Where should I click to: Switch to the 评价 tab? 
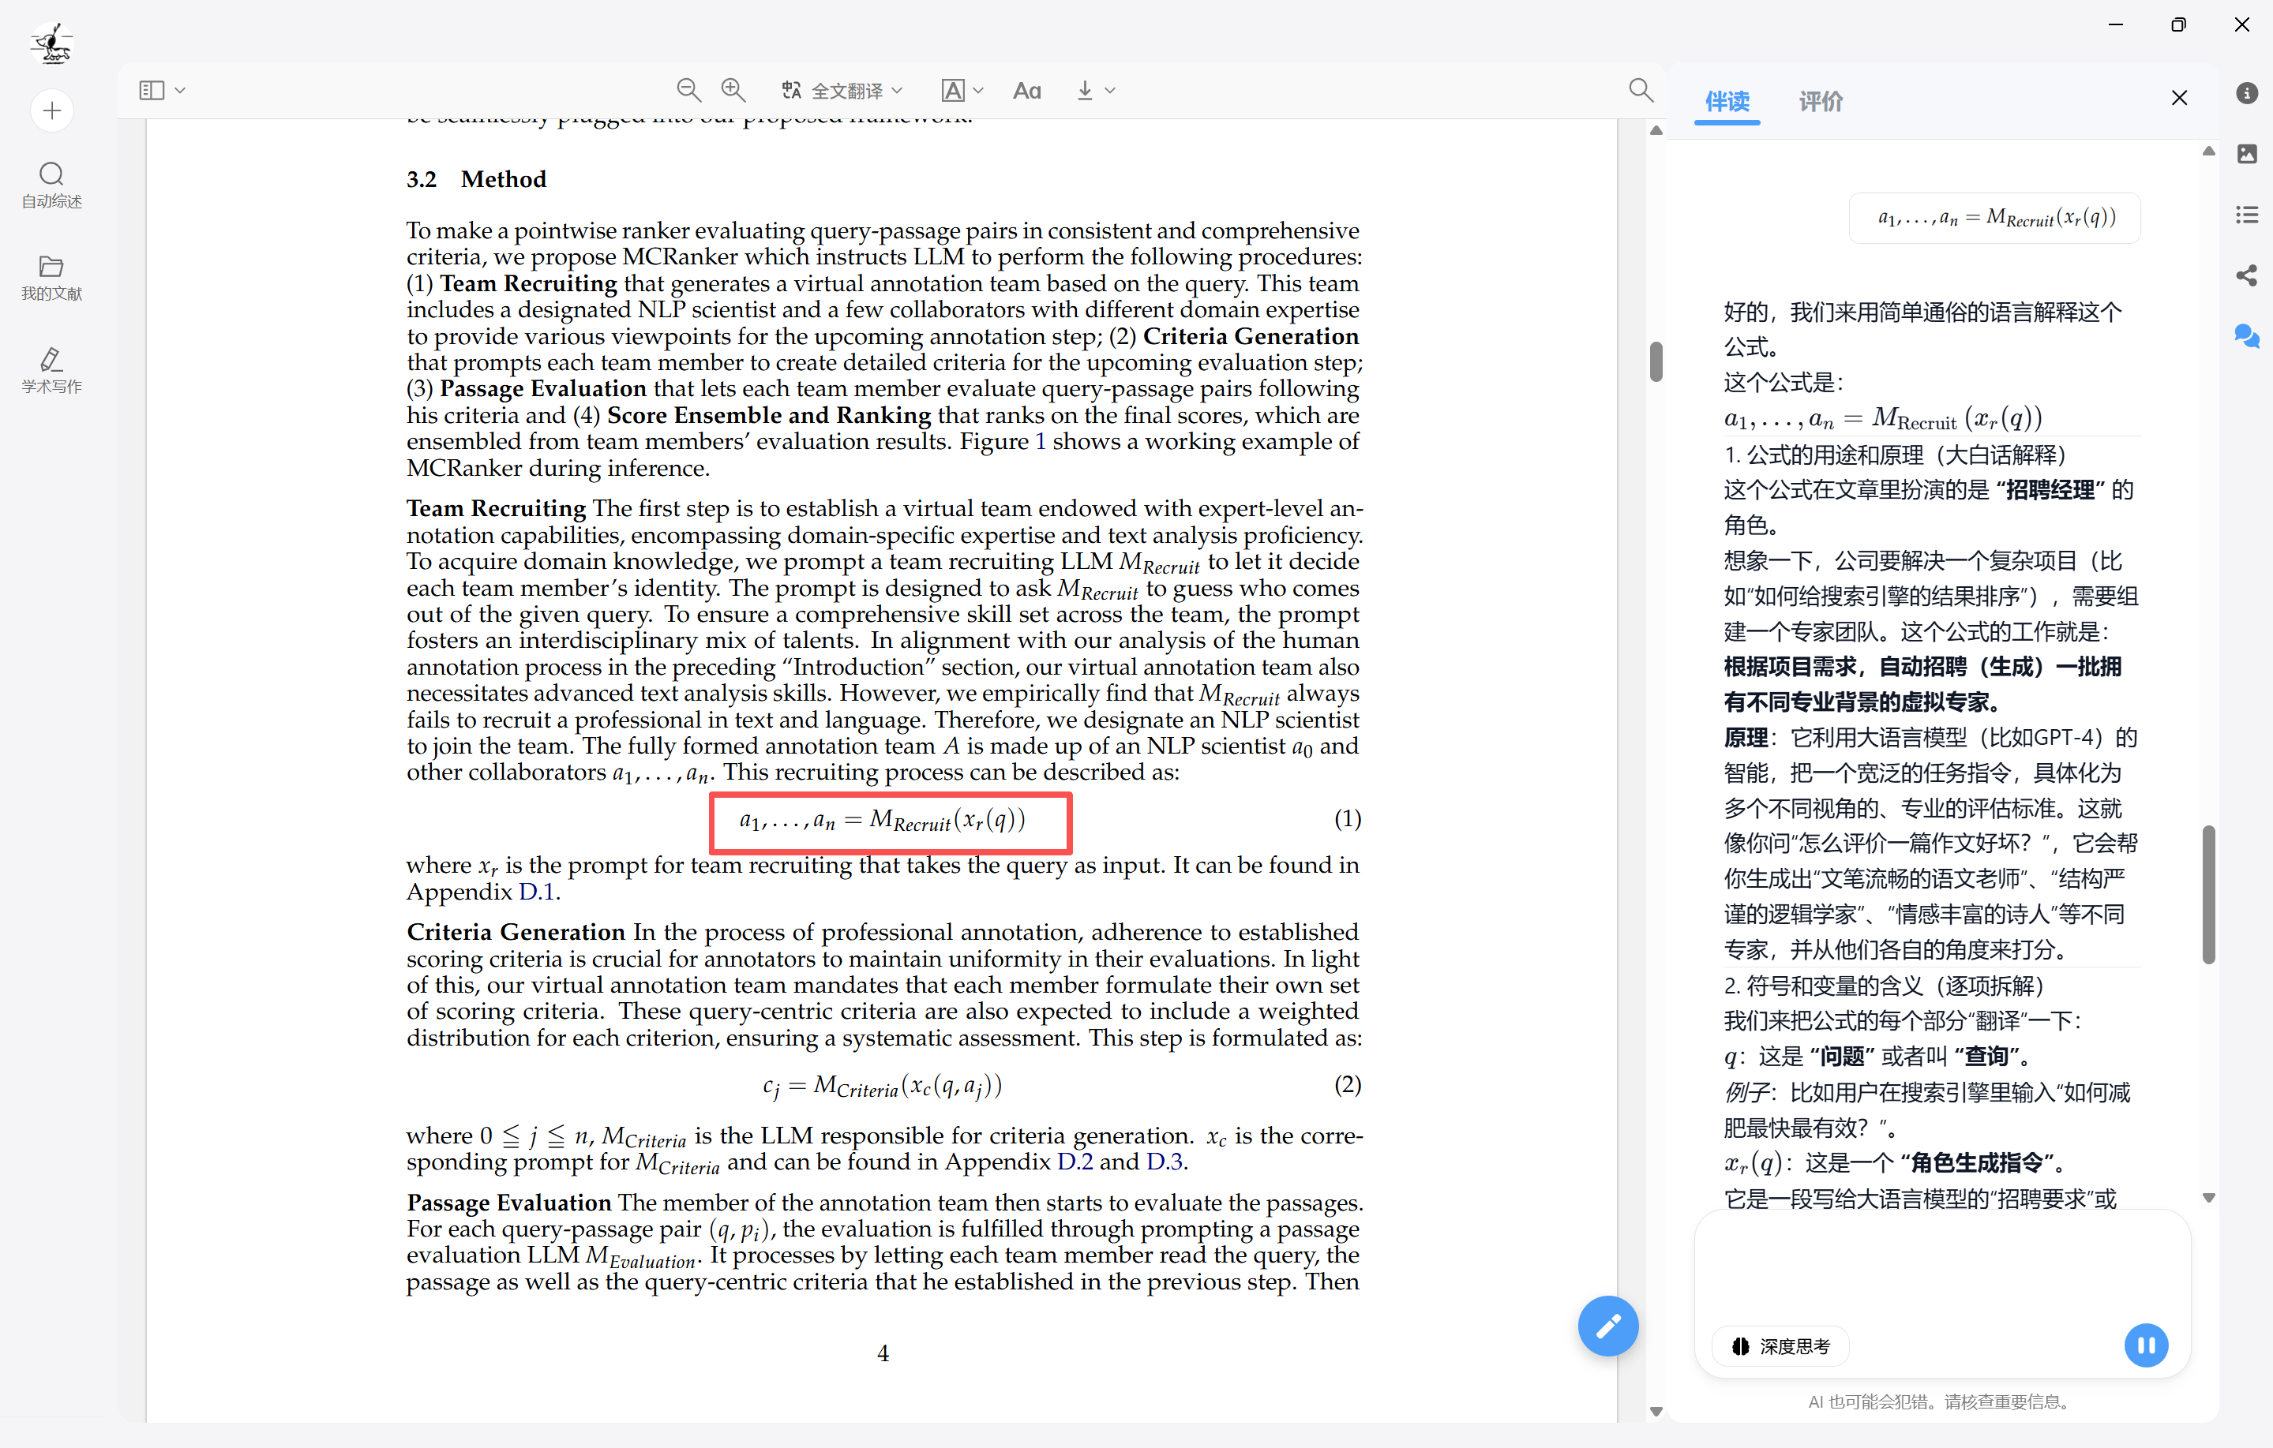[x=1820, y=101]
